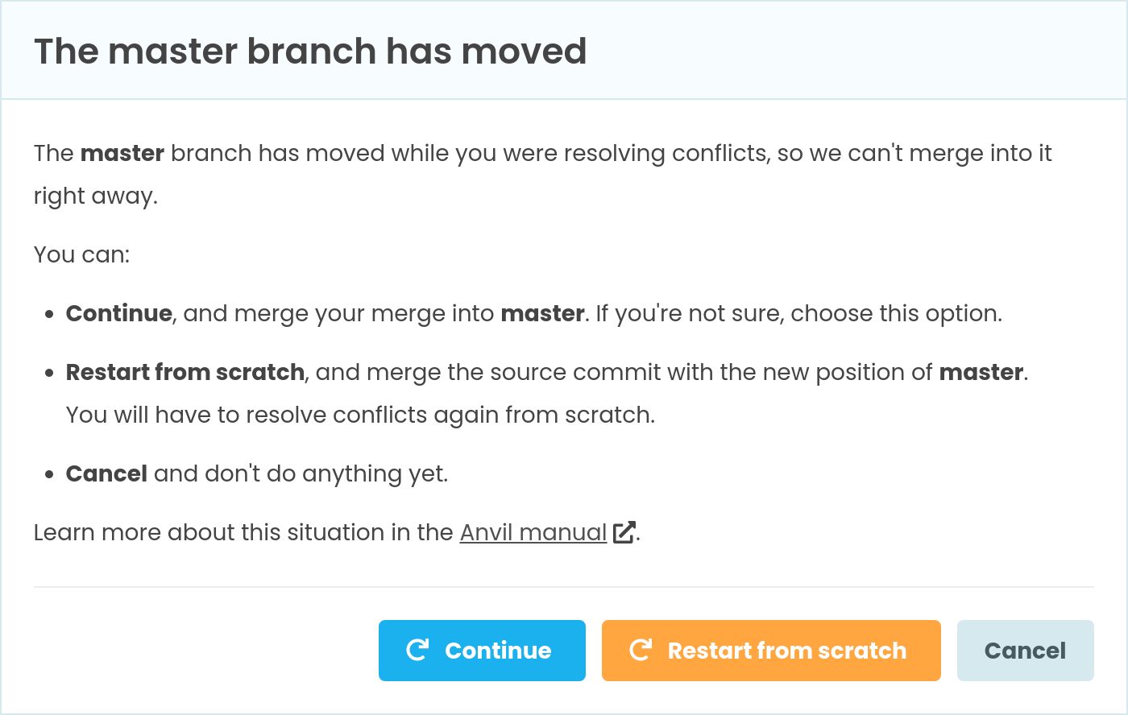Screen dimensions: 1128x715
Task: Click the circular arrow icon on Continue
Action: pos(417,651)
